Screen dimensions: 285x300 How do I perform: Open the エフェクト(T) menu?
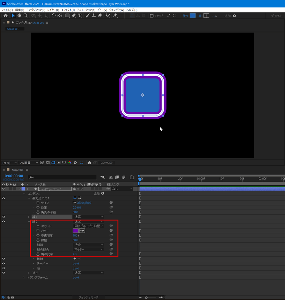68,10
